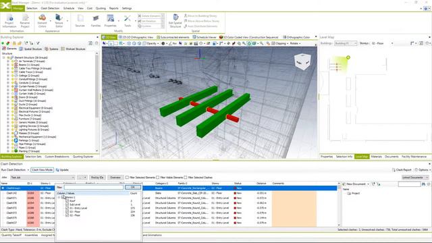Select the pointer selection tool in 3D toolbar
The image size is (432, 243).
[105, 43]
